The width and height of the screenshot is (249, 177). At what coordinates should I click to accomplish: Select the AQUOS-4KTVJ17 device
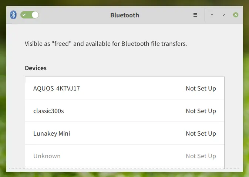(125, 88)
